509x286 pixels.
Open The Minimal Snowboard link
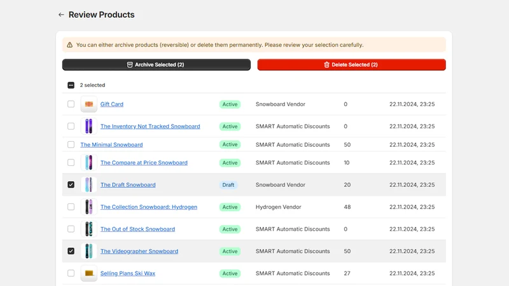[x=111, y=145]
